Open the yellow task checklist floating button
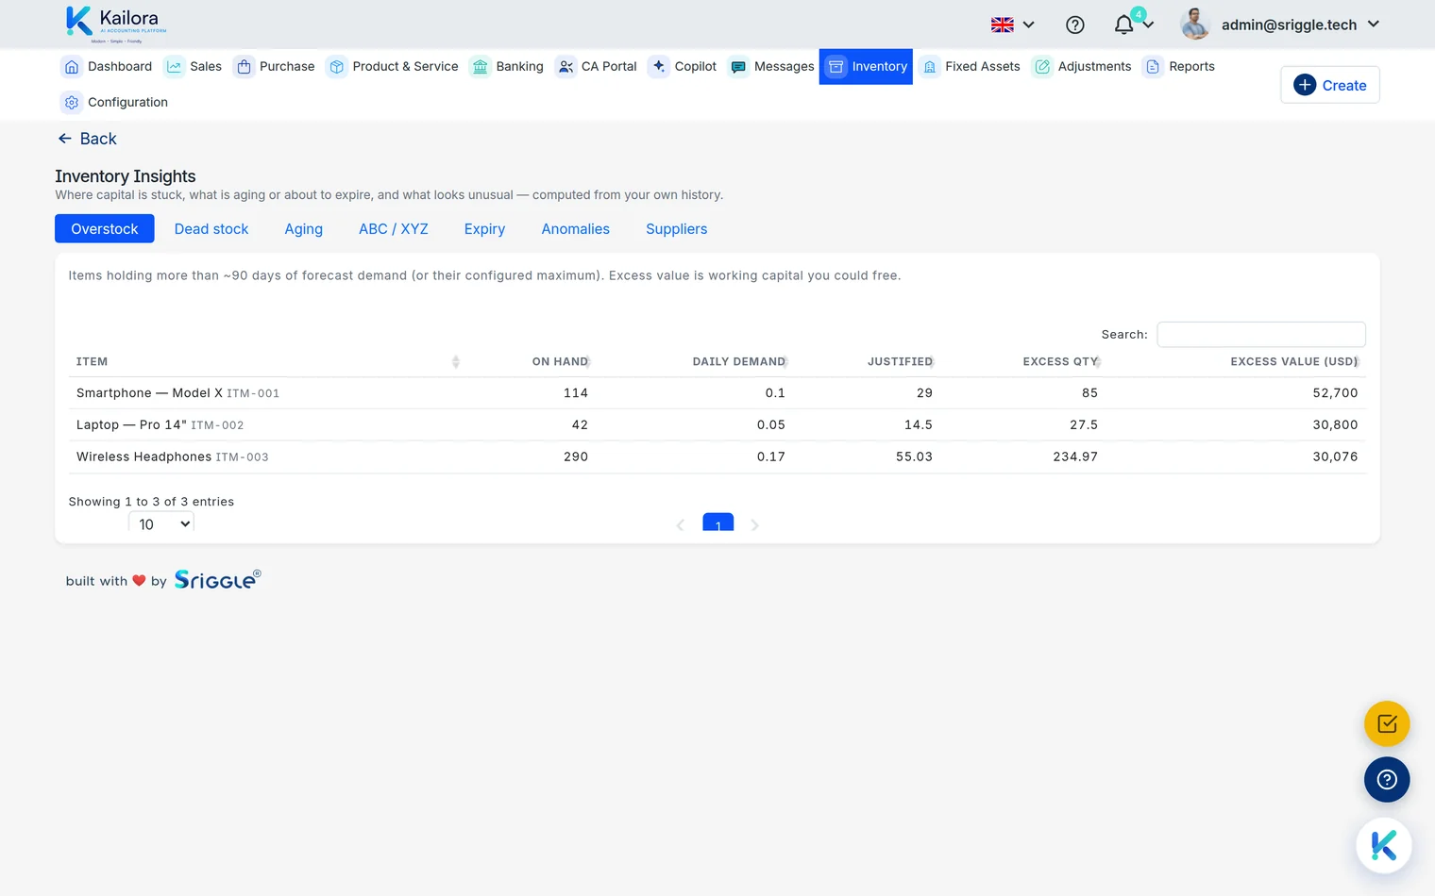 [1387, 724]
